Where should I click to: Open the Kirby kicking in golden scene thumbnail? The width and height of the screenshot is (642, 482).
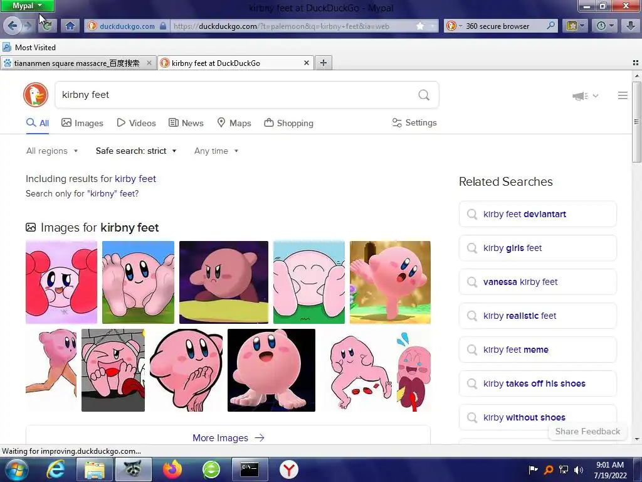pos(390,282)
